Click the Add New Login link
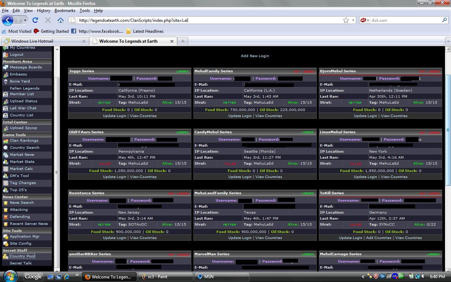 (255, 56)
